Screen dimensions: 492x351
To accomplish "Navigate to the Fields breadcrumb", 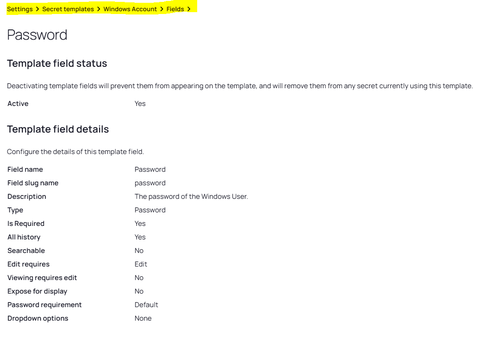I will coord(175,9).
